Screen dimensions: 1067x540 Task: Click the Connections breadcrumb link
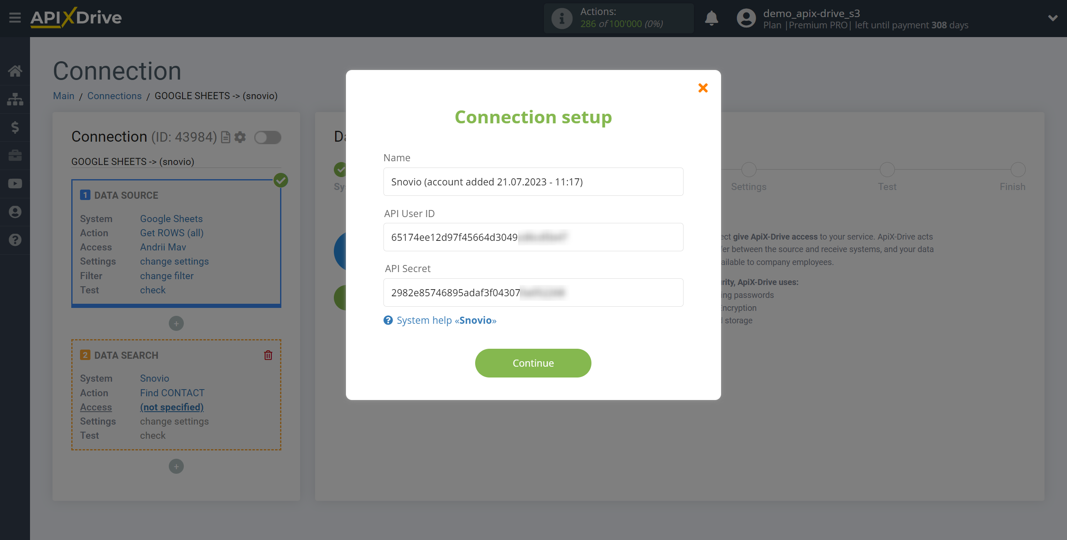[x=114, y=96]
